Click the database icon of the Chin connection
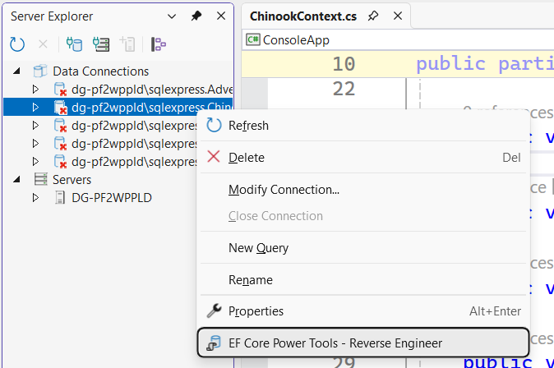554x368 pixels. point(60,108)
